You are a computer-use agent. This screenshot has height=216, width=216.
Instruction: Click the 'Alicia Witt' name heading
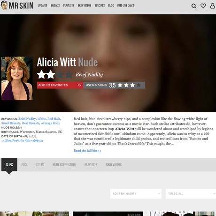point(56,62)
